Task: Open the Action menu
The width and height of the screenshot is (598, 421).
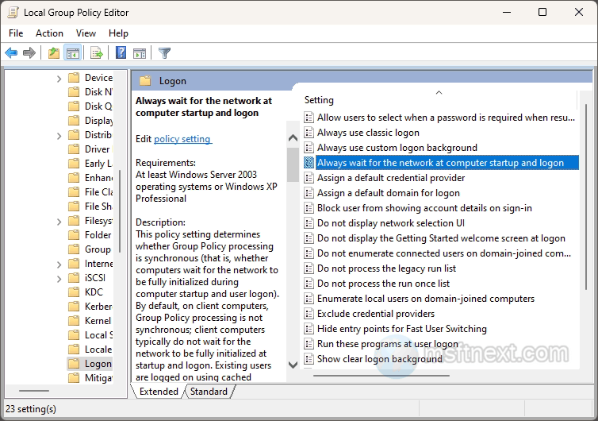Action: point(49,33)
